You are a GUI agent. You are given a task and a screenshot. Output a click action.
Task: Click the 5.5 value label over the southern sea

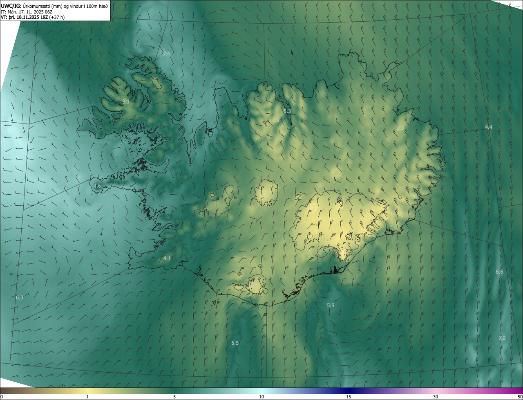[235, 343]
